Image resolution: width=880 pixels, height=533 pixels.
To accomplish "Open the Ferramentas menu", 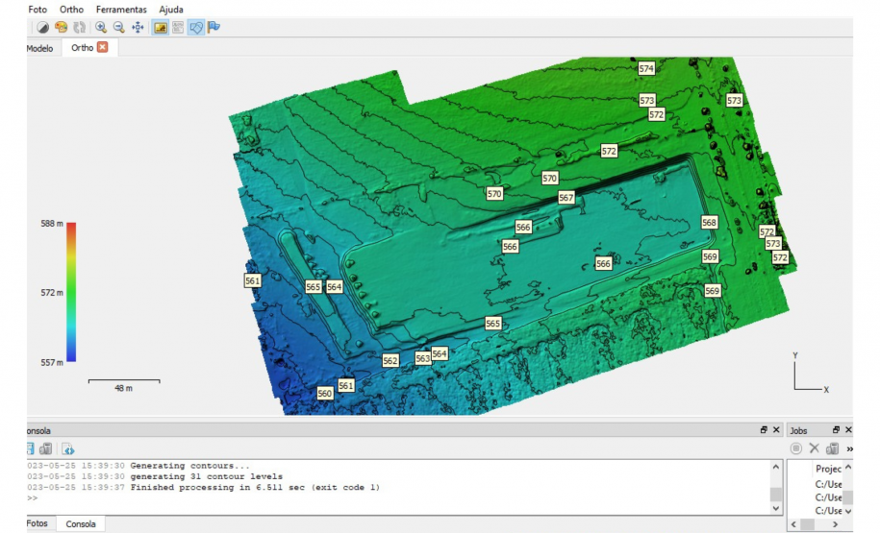I will [121, 9].
